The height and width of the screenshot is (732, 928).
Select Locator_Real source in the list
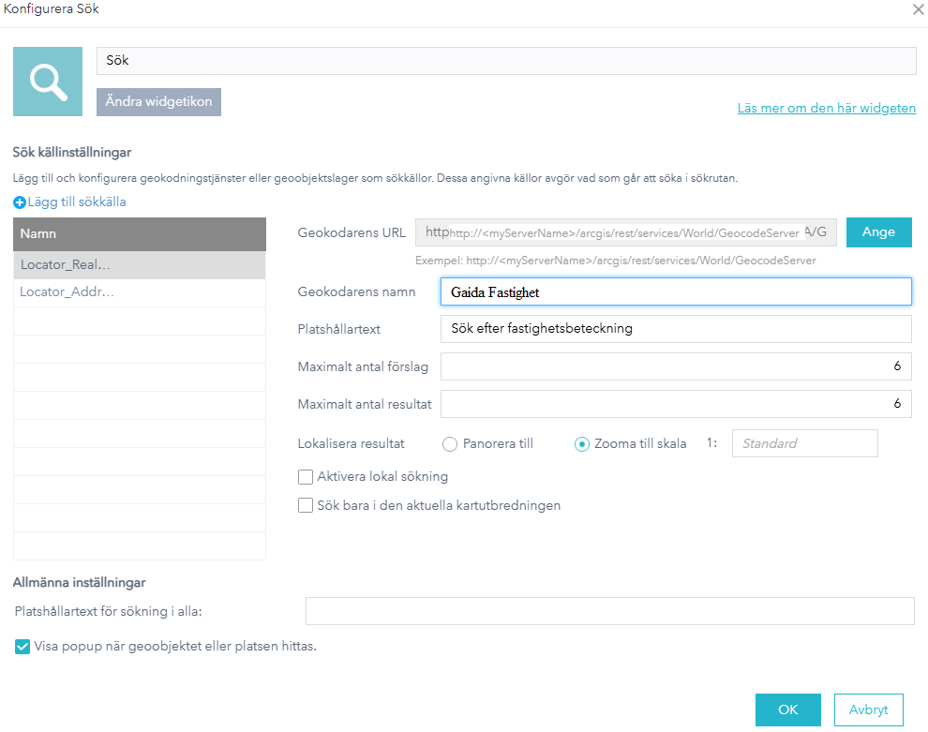pos(140,265)
